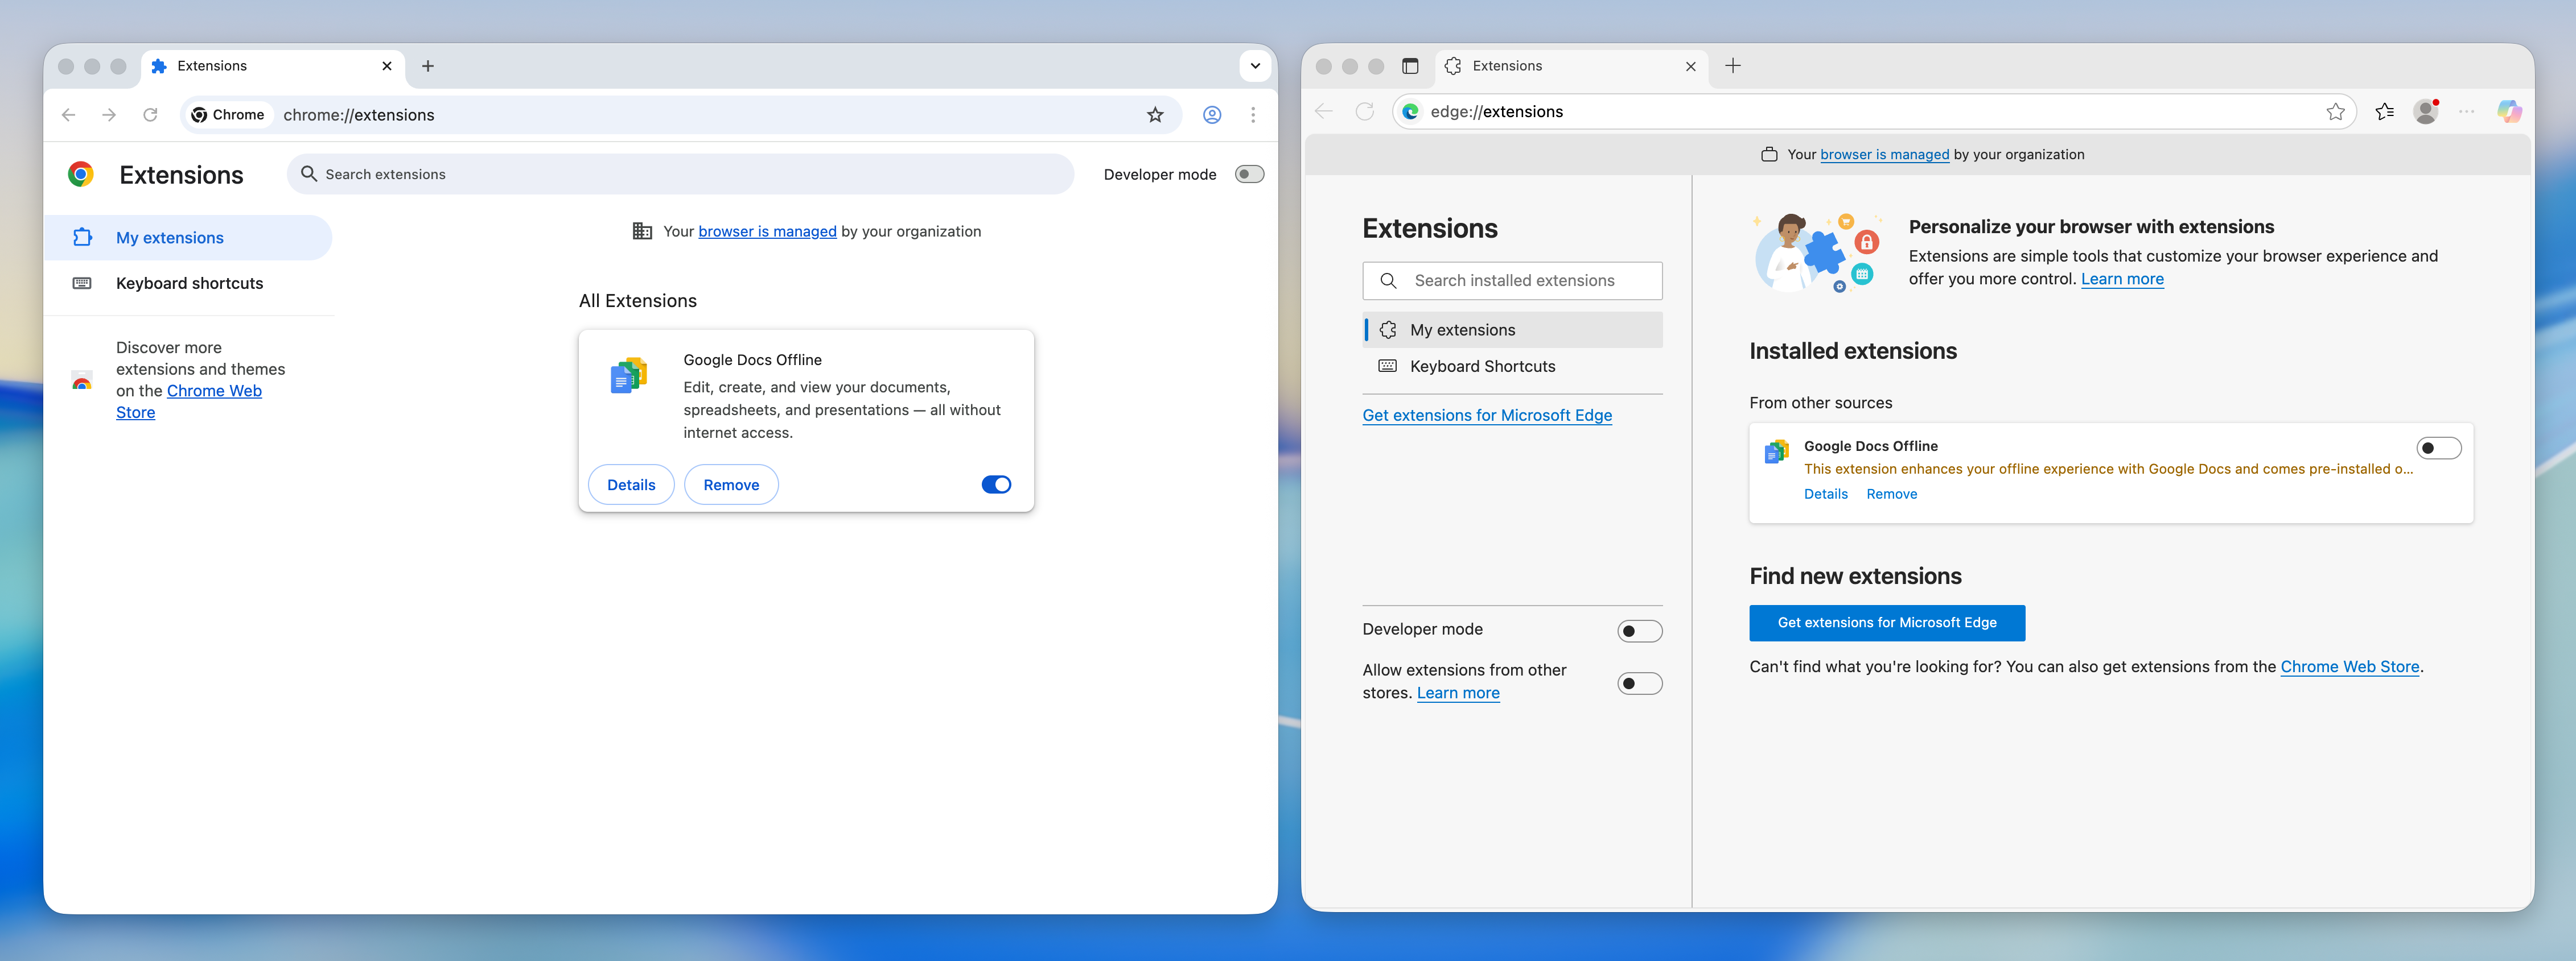Viewport: 2576px width, 961px height.
Task: Disable Google Docs Offline in Chrome
Action: (996, 484)
